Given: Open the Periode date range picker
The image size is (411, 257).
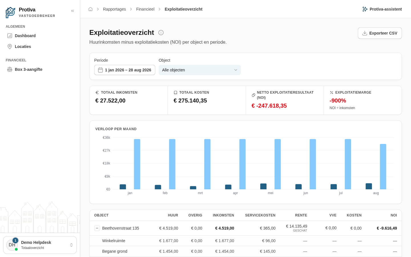Looking at the screenshot, I should (x=125, y=70).
